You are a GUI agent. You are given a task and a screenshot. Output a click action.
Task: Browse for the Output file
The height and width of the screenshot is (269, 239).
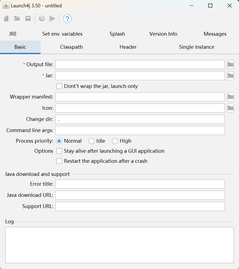point(230,65)
